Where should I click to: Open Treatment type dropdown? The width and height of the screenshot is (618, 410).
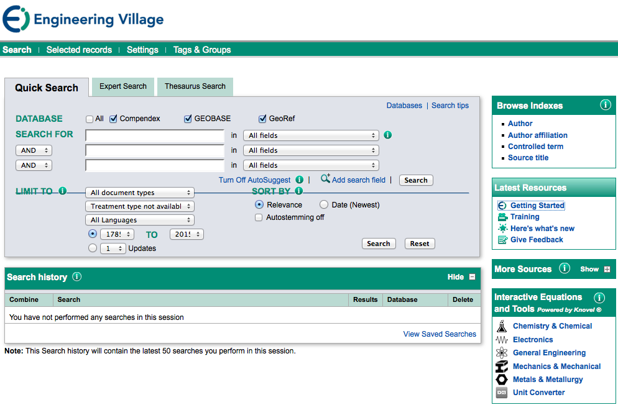(x=140, y=206)
